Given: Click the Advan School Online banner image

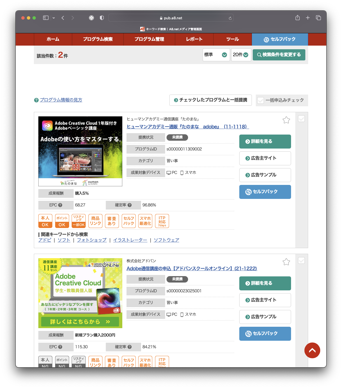Looking at the screenshot, I should [x=80, y=293].
